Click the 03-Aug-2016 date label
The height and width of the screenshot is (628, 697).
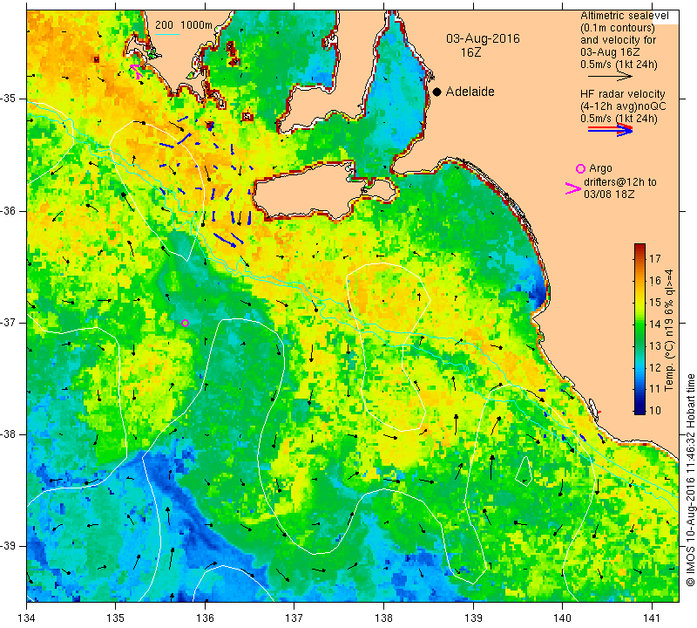coord(483,38)
